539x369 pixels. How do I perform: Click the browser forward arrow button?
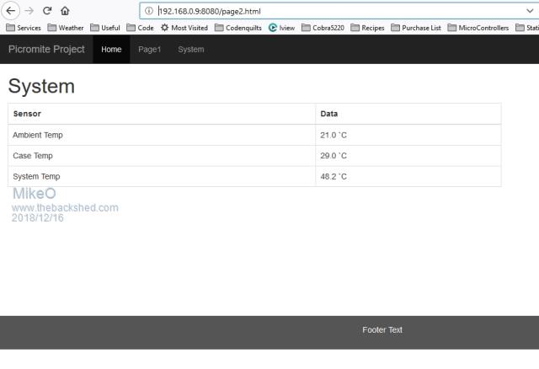pos(29,10)
